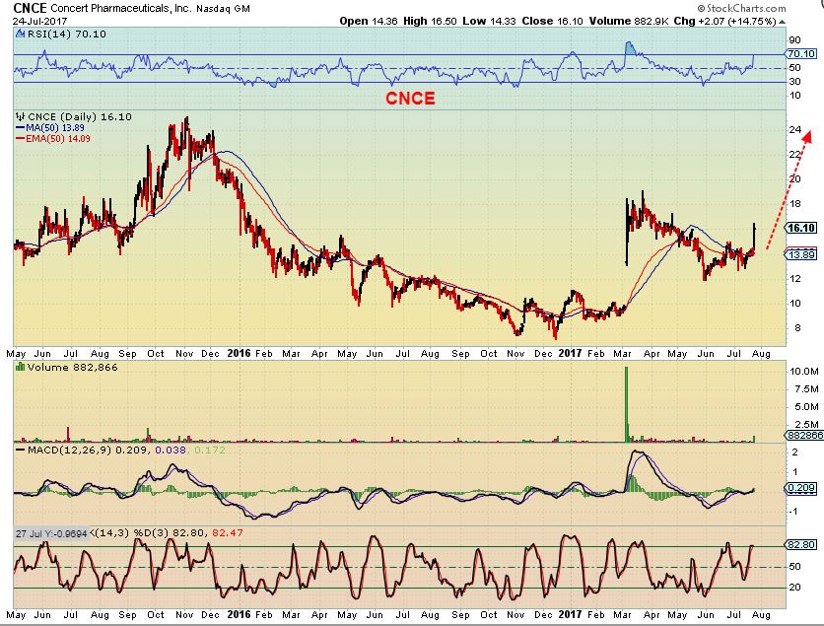
Task: Click the 0.209 MACD tag on right axis
Action: click(x=801, y=488)
